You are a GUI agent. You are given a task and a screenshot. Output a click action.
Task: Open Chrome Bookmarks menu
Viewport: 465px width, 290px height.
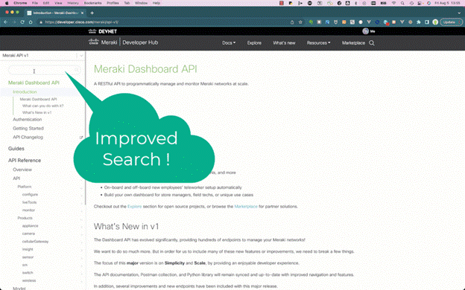93,3
